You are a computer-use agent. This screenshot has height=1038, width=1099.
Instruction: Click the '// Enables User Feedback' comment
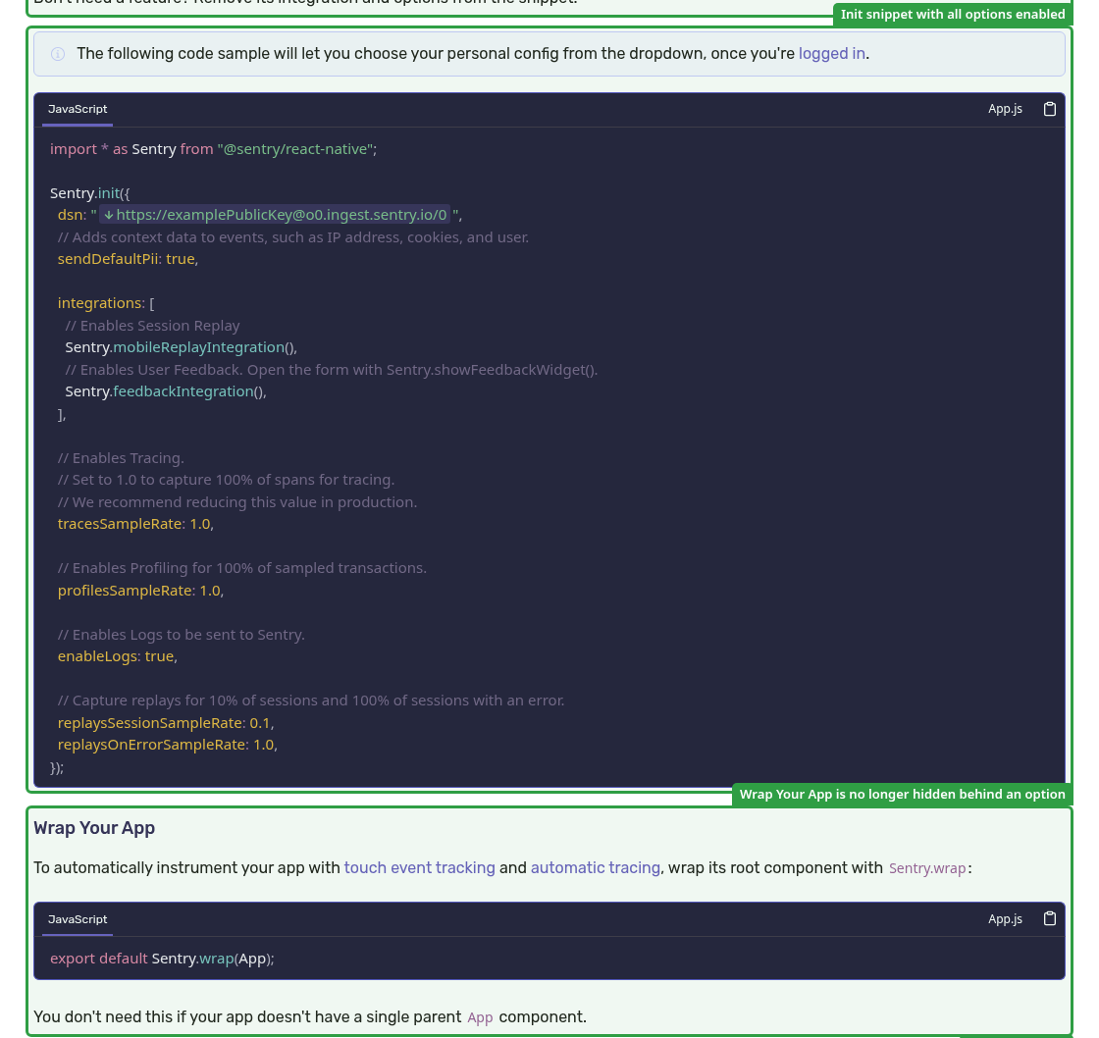pos(332,370)
